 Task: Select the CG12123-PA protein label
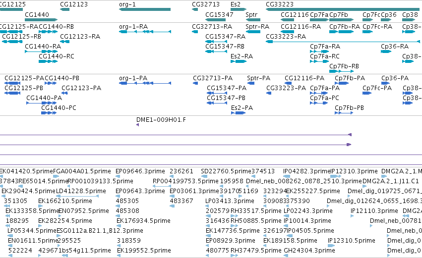[x=81, y=88]
